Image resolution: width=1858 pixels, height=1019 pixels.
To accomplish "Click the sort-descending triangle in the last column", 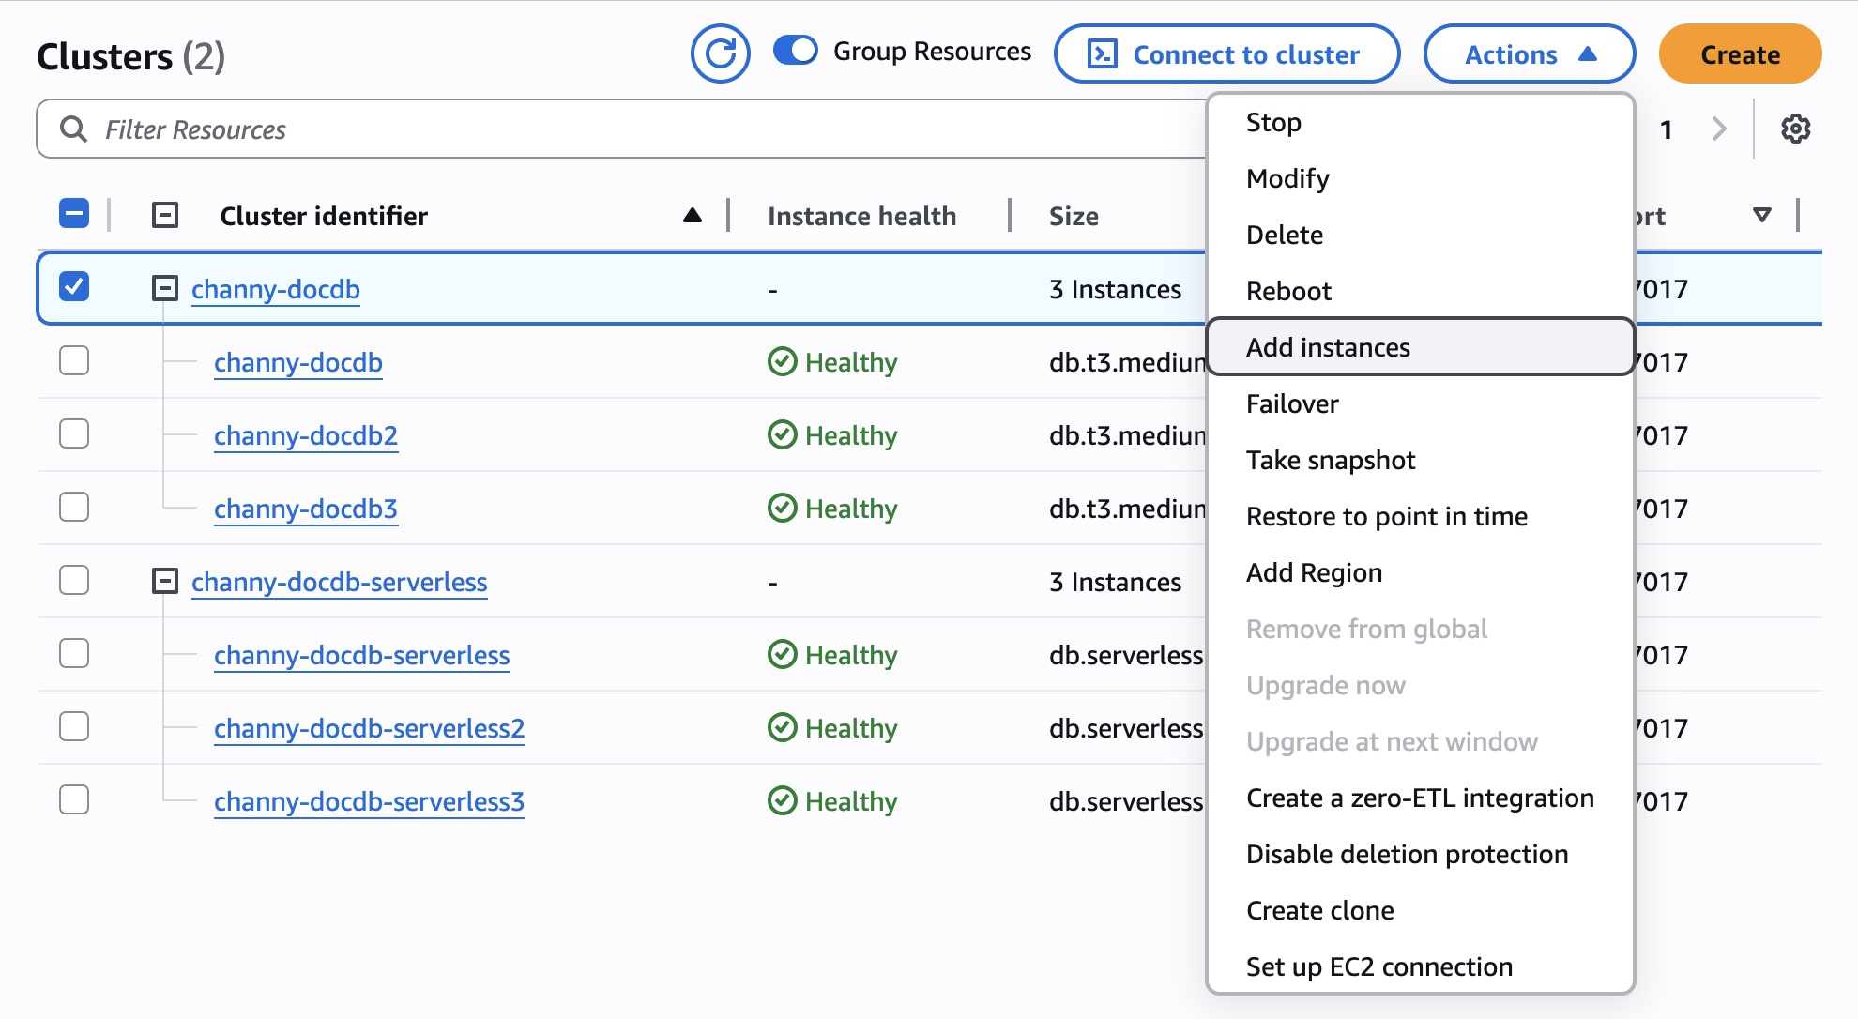I will (1761, 216).
